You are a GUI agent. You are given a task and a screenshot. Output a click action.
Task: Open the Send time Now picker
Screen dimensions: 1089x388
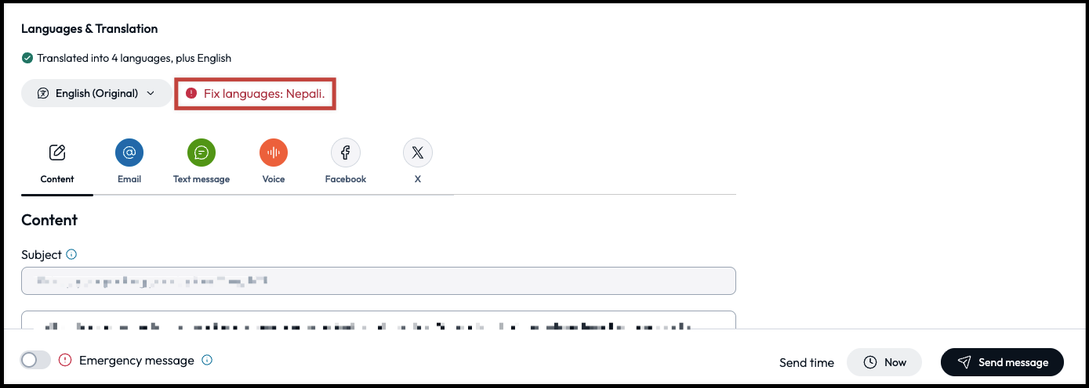click(x=884, y=362)
